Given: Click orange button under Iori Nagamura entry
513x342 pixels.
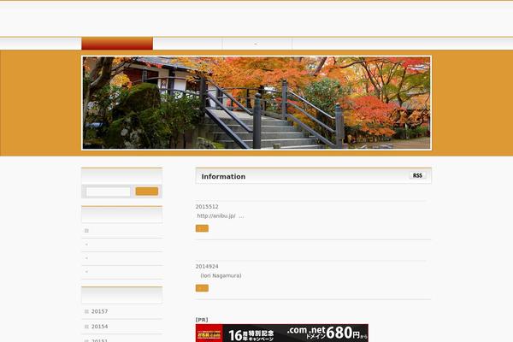Looking at the screenshot, I should pos(202,288).
